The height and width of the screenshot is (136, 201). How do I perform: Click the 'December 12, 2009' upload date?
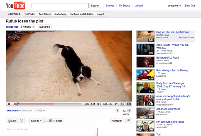point(32,110)
